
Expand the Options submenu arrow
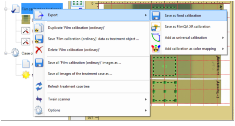pos(146,110)
